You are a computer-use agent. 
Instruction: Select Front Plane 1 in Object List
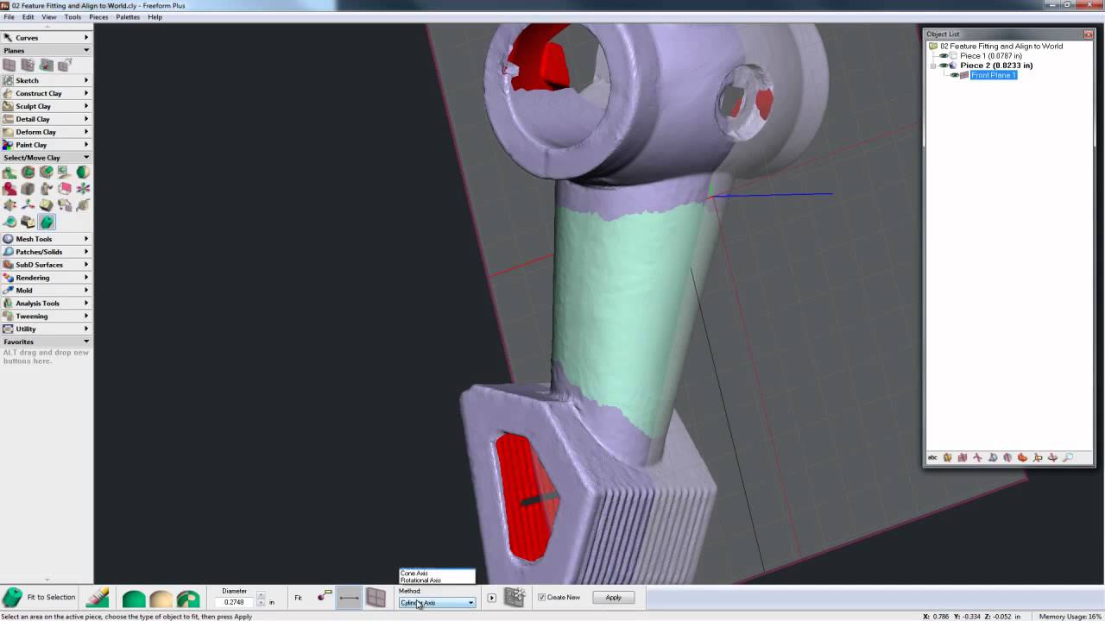click(x=994, y=75)
